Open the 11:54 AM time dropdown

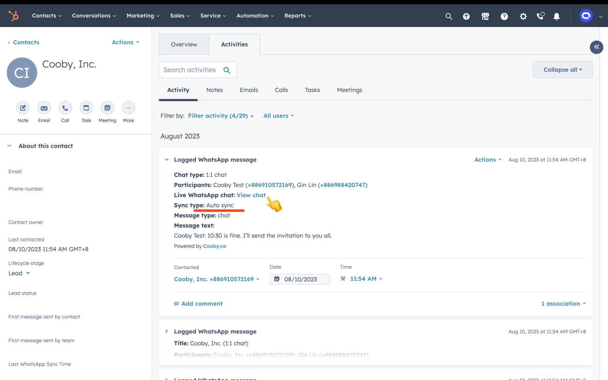[367, 279]
